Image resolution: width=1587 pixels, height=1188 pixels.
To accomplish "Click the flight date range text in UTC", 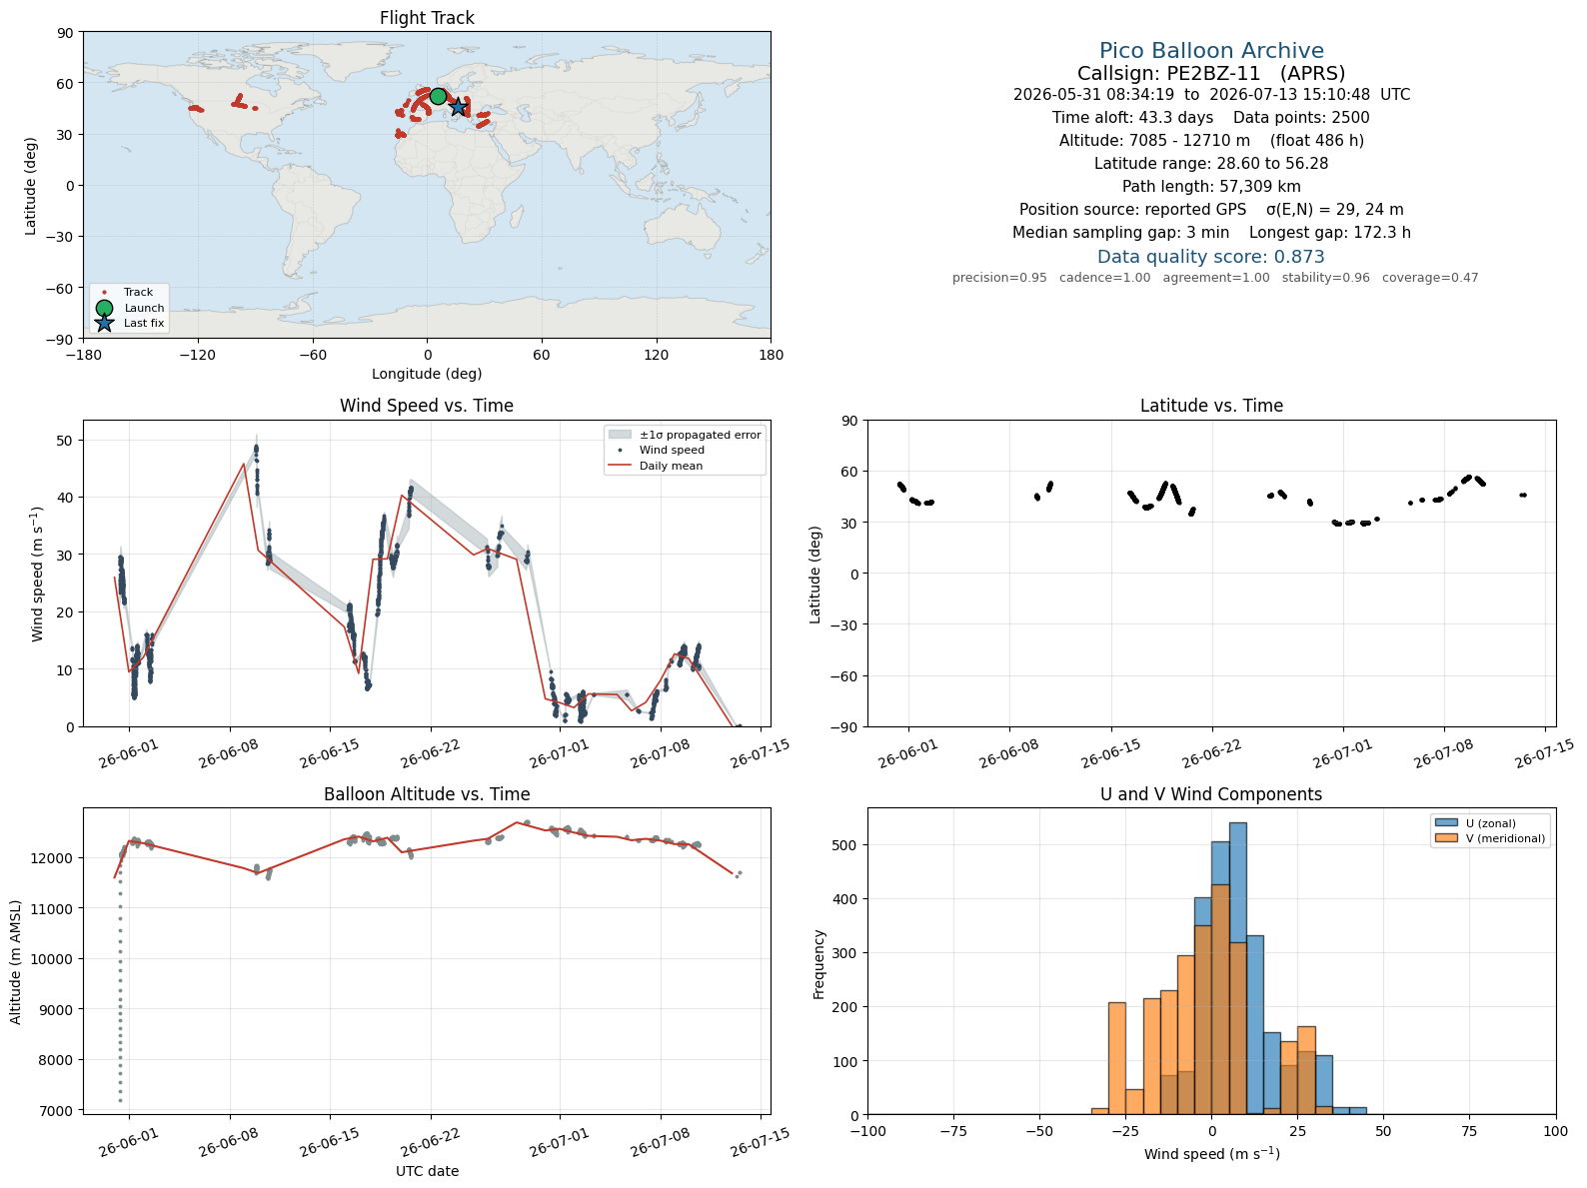I will click(x=1211, y=95).
